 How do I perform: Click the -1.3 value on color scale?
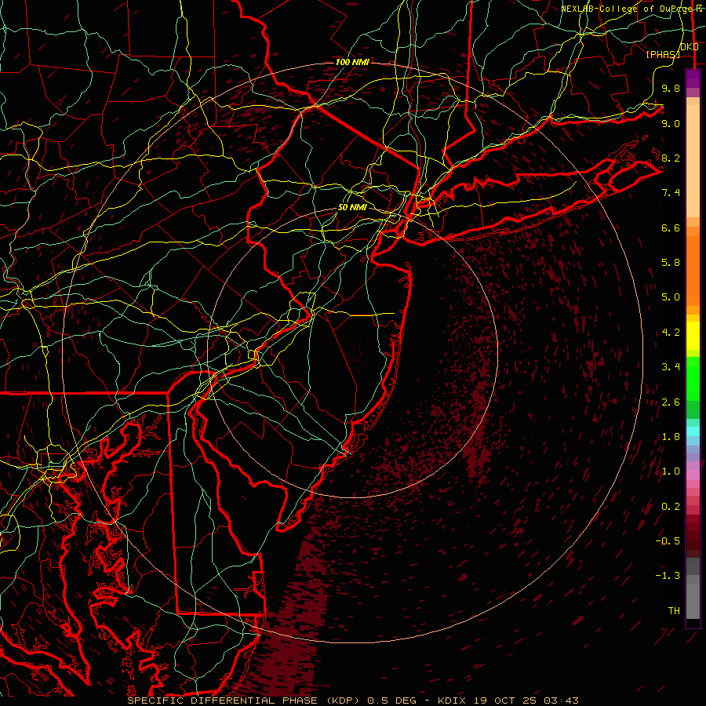point(668,576)
